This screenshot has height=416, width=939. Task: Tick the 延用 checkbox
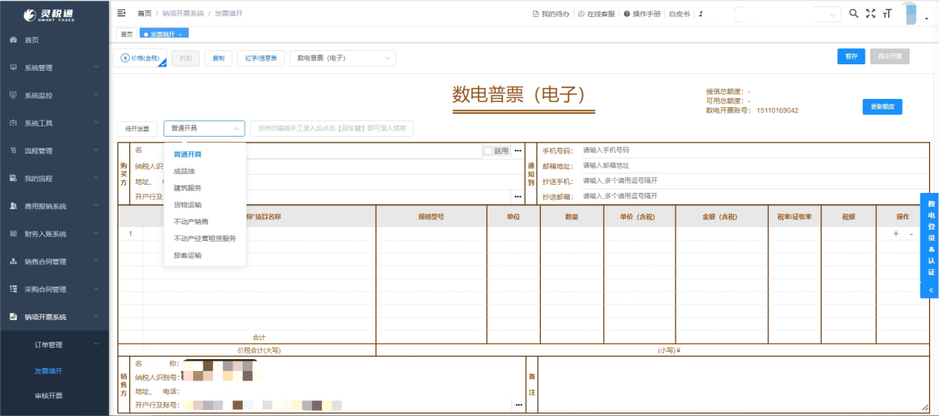click(488, 151)
